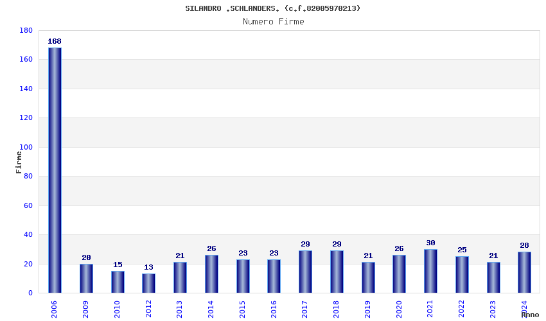The width and height of the screenshot is (546, 321).
Task: Click the 2017 bar
Action: (305, 272)
